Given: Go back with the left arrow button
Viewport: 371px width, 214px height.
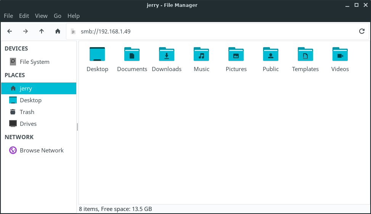Looking at the screenshot, I should [x=10, y=31].
